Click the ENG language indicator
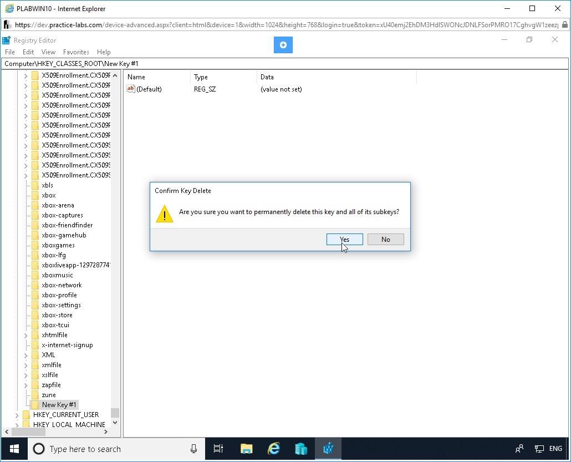Screen dimensions: 571x462 (x=555, y=449)
